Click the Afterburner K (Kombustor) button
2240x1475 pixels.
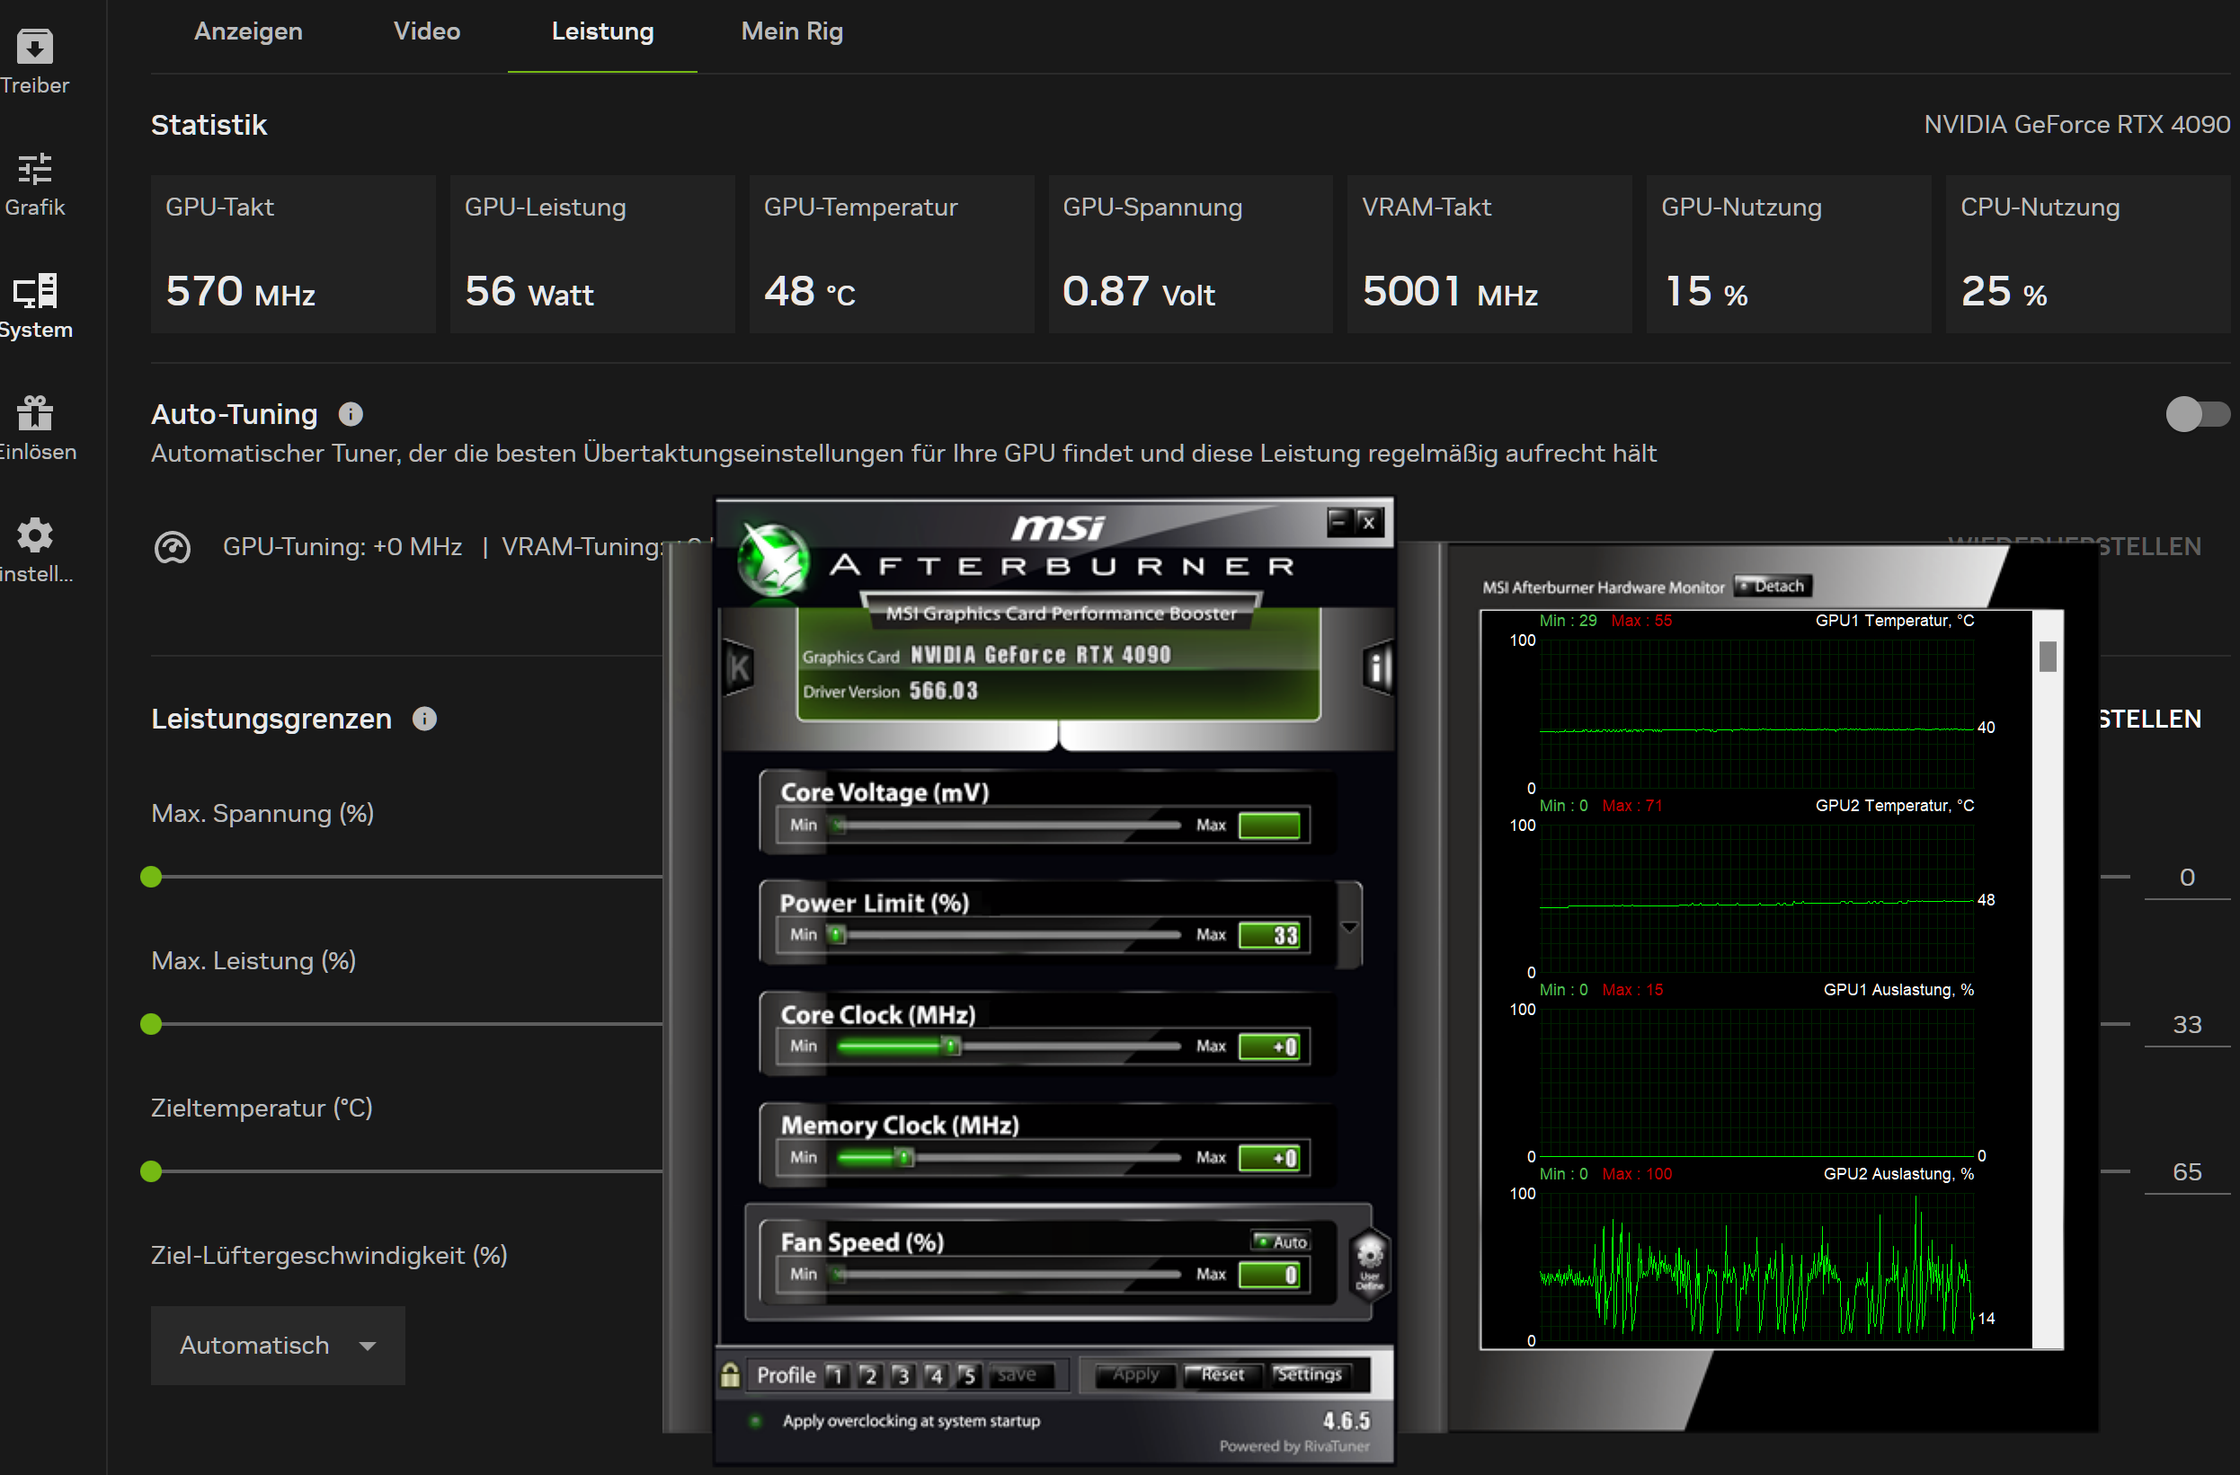740,668
